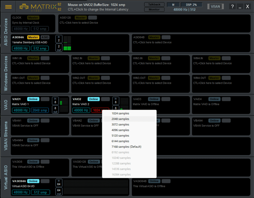
Task: Open the VASIO64A 48000 Hz sample rate box
Action: coord(21,192)
